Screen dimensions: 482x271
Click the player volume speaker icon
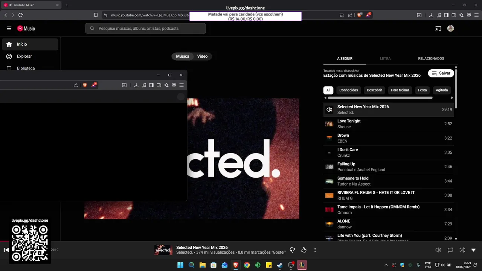point(438,250)
